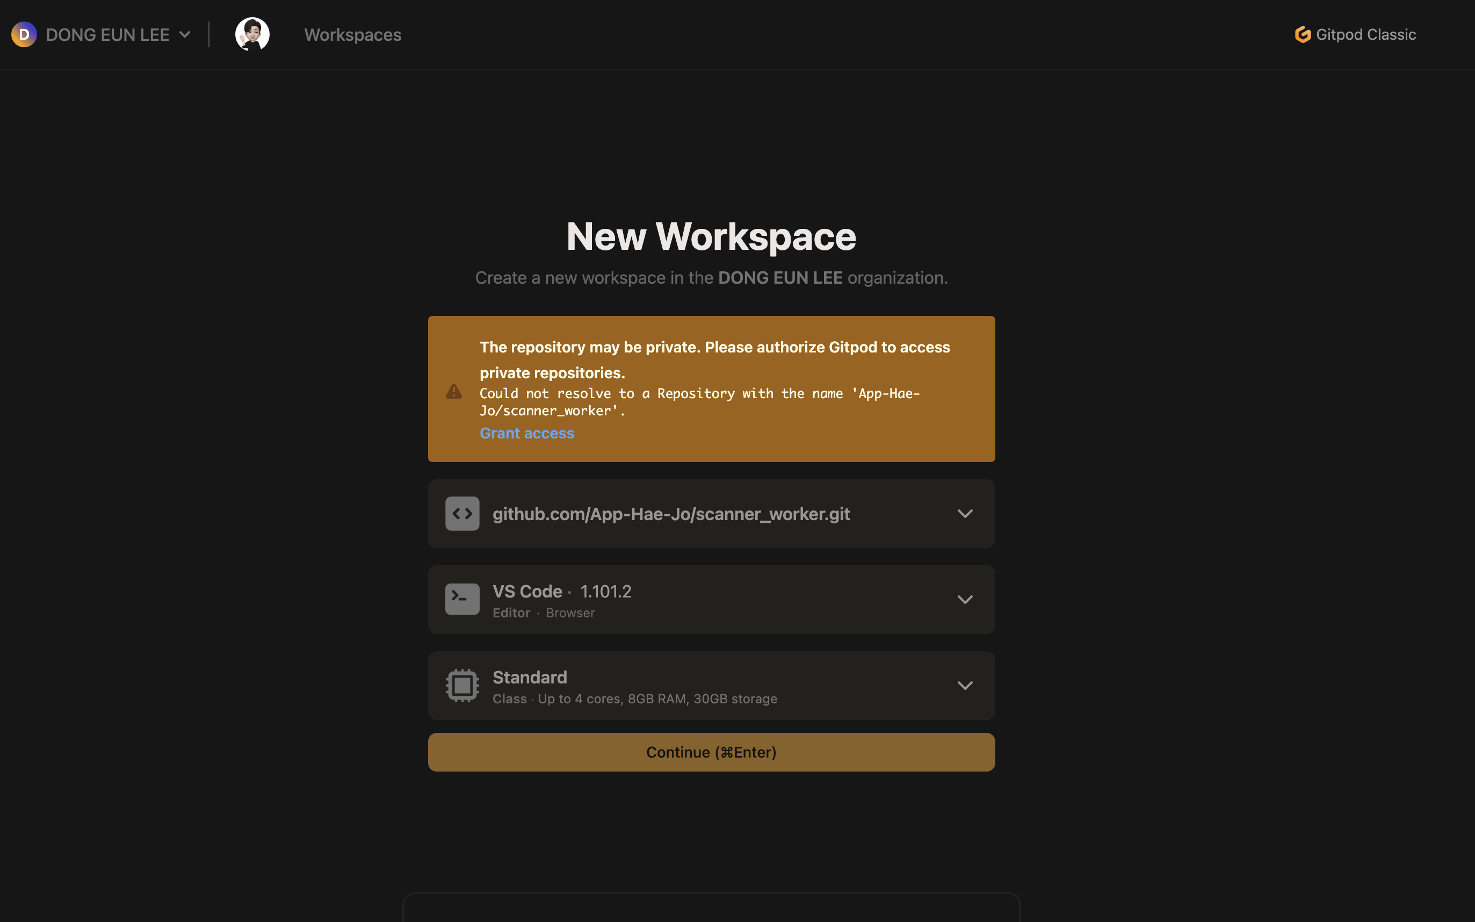1475x922 pixels.
Task: Expand the DONG EUN LEE organization switcher
Action: tap(185, 35)
